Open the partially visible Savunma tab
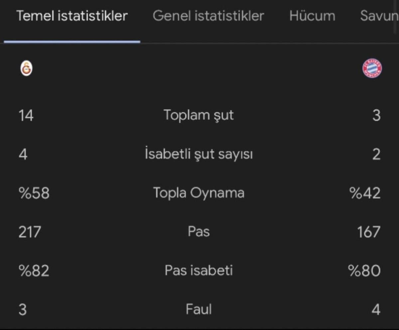Viewport: 399px width, 330px height. tap(379, 16)
